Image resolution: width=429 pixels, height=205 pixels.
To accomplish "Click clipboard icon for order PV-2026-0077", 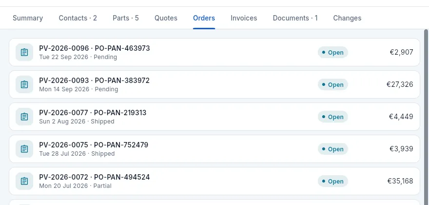I will tap(24, 117).
